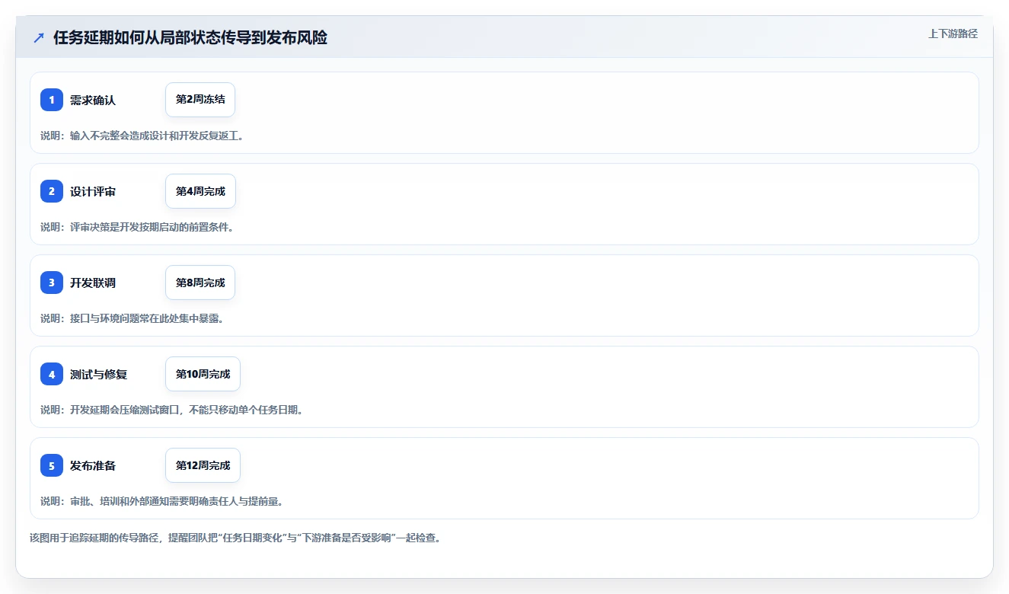Select the 发布准备 step name
1009x594 pixels.
93,465
